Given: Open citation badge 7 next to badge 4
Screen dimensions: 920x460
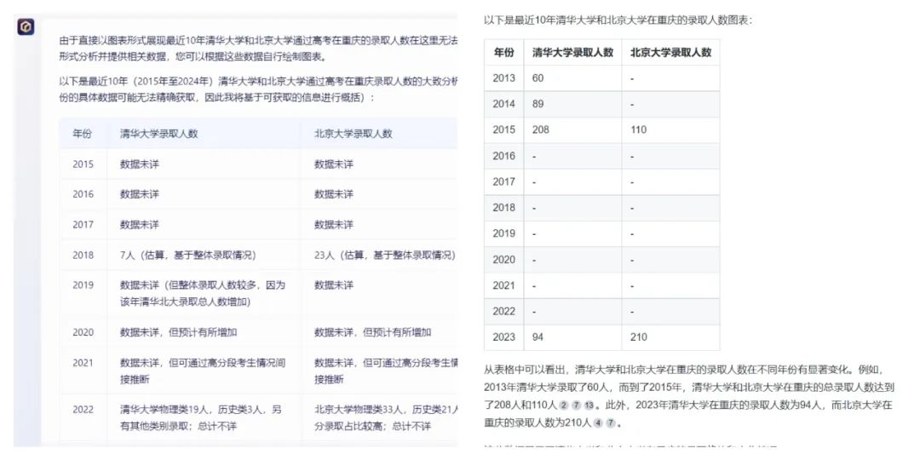Looking at the screenshot, I should point(610,423).
